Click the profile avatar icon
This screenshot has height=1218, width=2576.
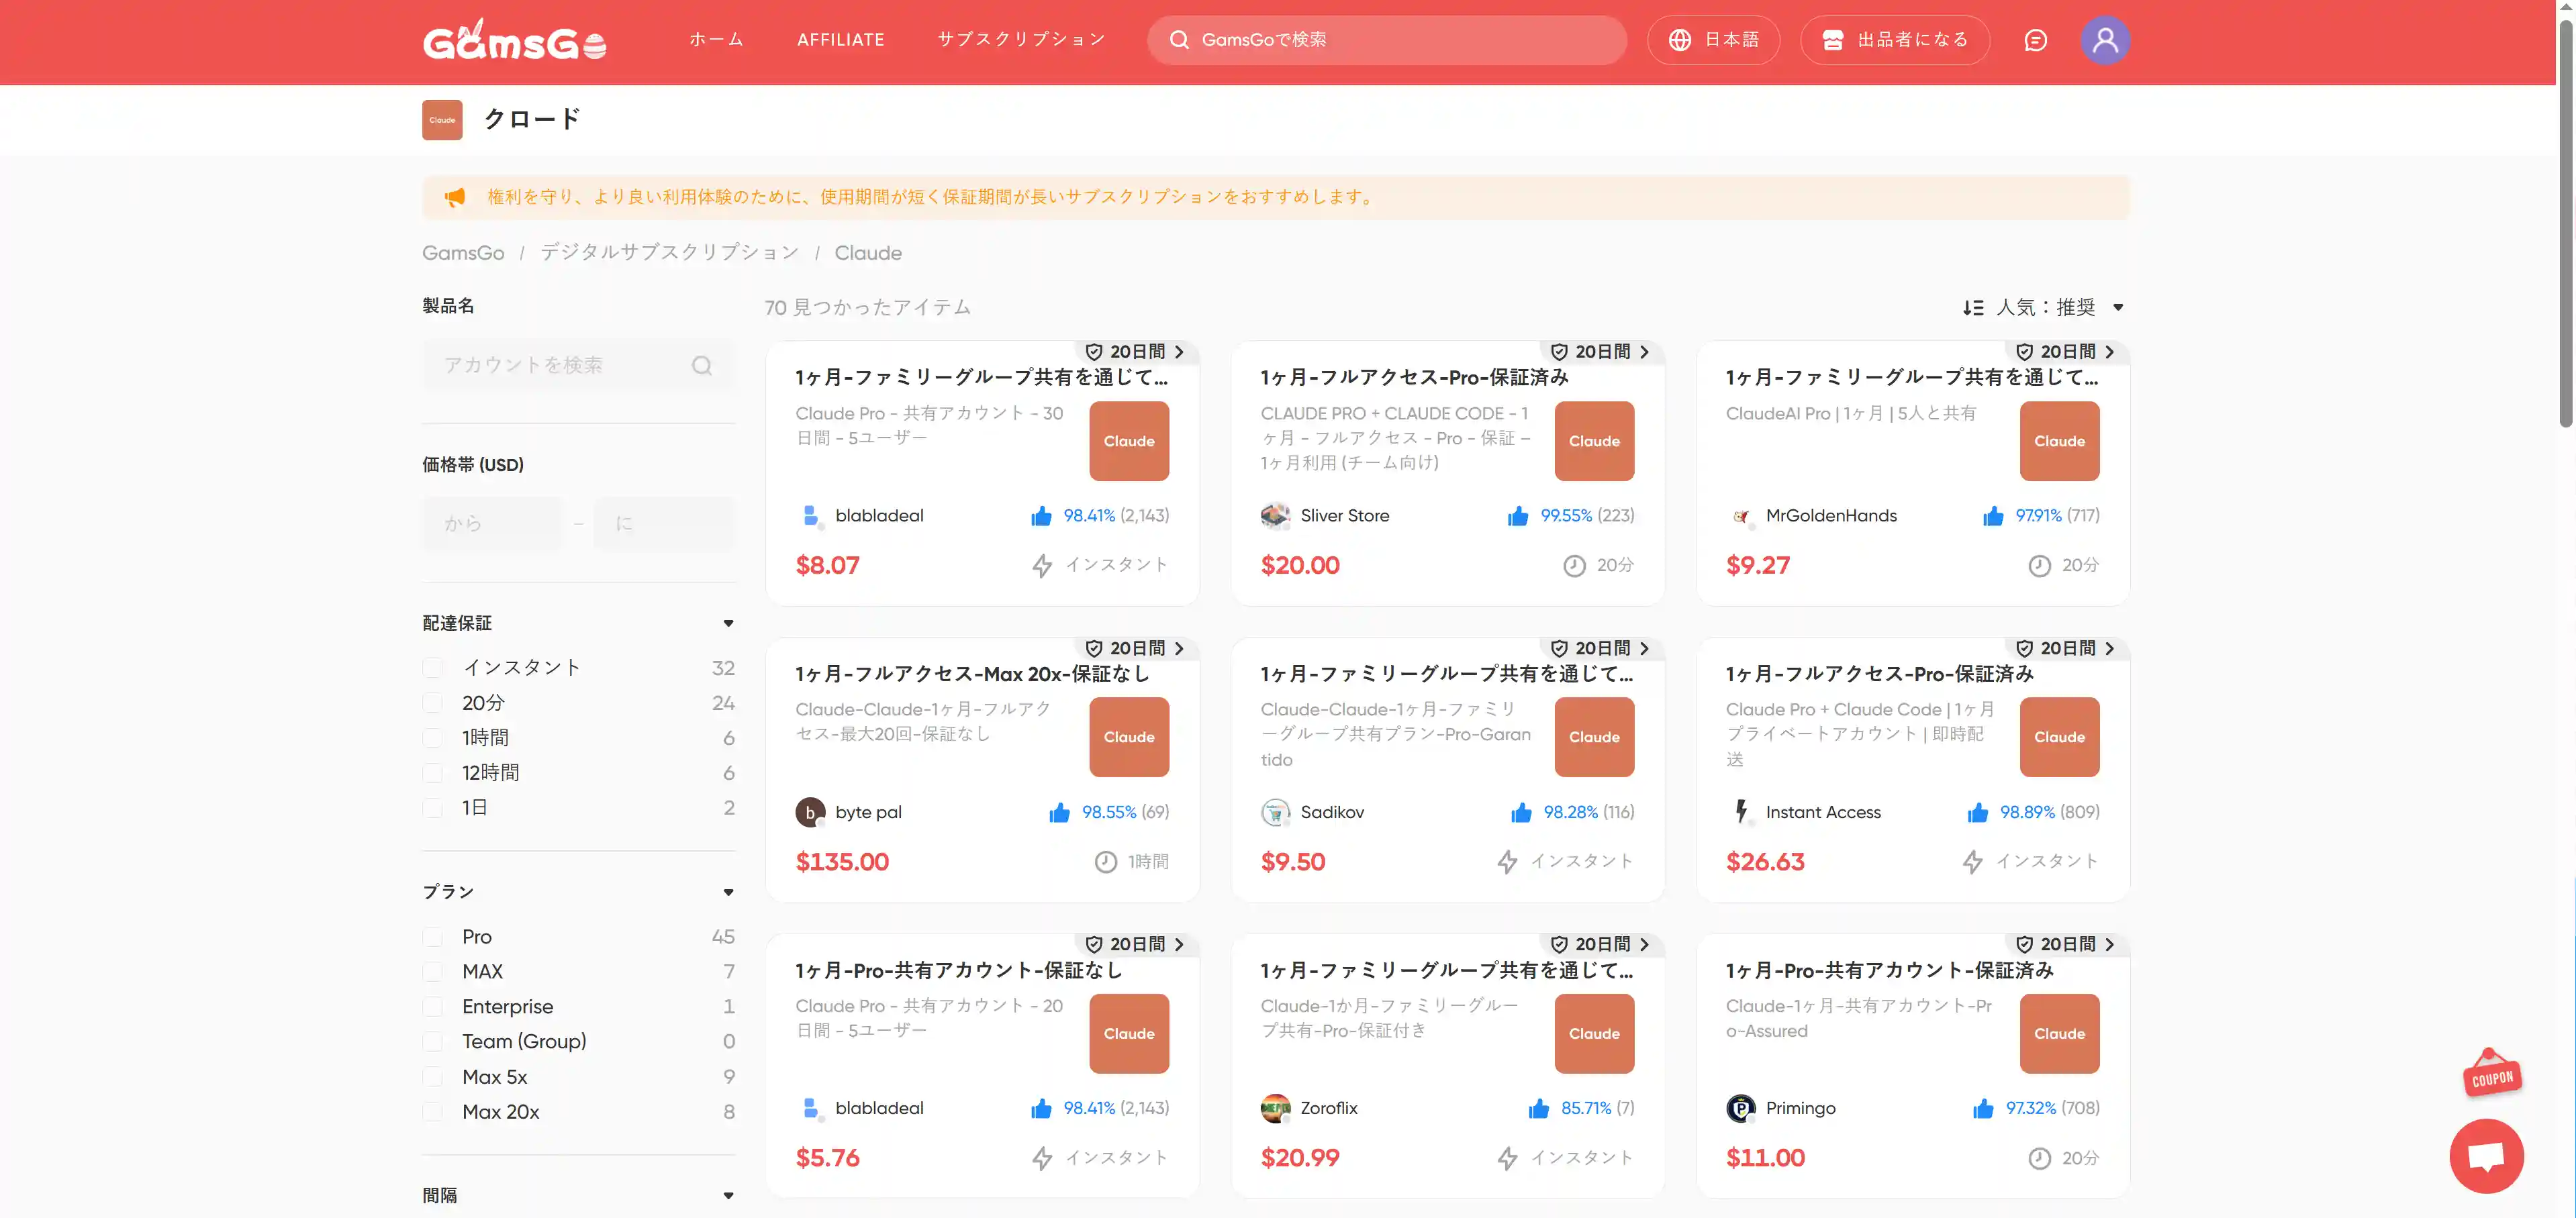click(x=2105, y=40)
